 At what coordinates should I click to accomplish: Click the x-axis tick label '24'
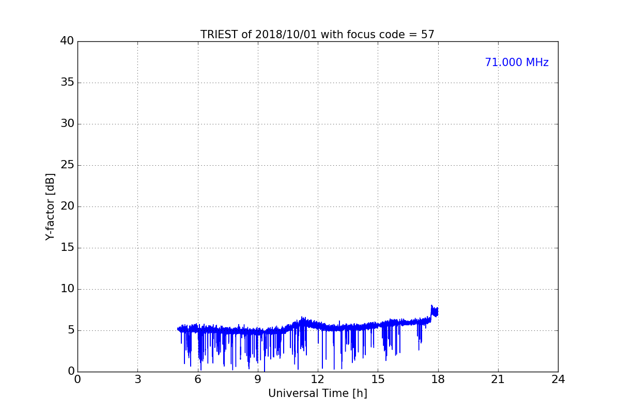coord(558,379)
